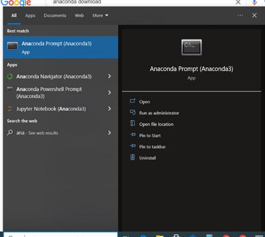
Task: Click the Jupyter Notebook icon
Action: tap(10, 108)
